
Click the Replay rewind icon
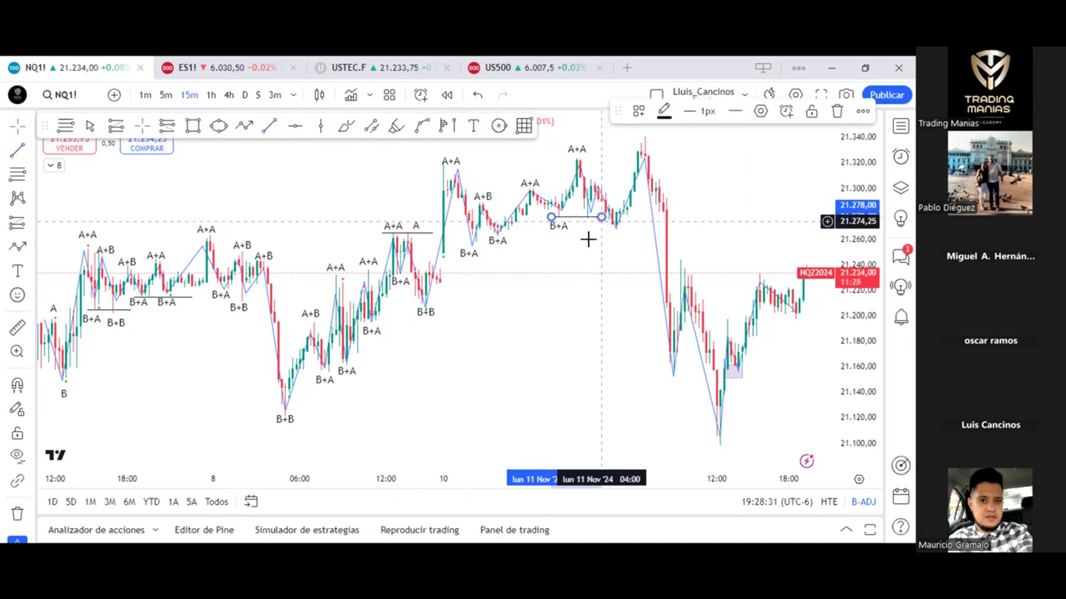point(447,95)
